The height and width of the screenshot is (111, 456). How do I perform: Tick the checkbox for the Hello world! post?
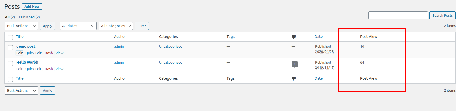coord(10,64)
